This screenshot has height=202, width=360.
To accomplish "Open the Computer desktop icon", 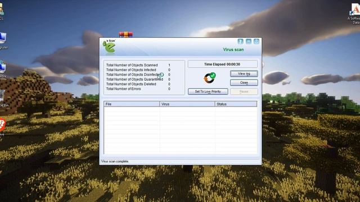I will point(3,41).
